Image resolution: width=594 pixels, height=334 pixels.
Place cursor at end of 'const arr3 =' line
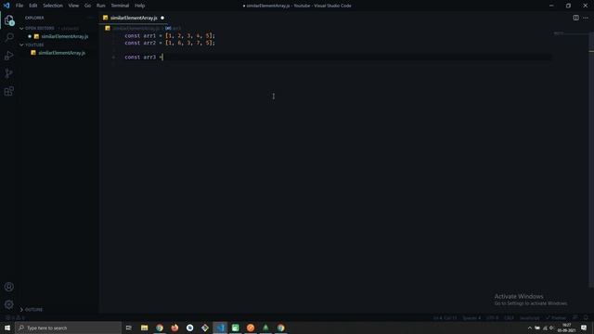(x=163, y=58)
